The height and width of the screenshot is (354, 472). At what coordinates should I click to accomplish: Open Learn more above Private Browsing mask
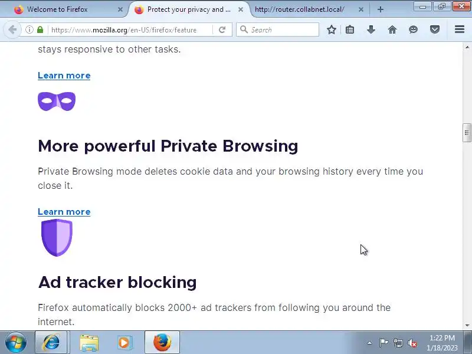64,76
